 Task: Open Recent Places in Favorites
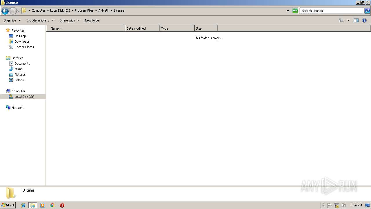24,47
